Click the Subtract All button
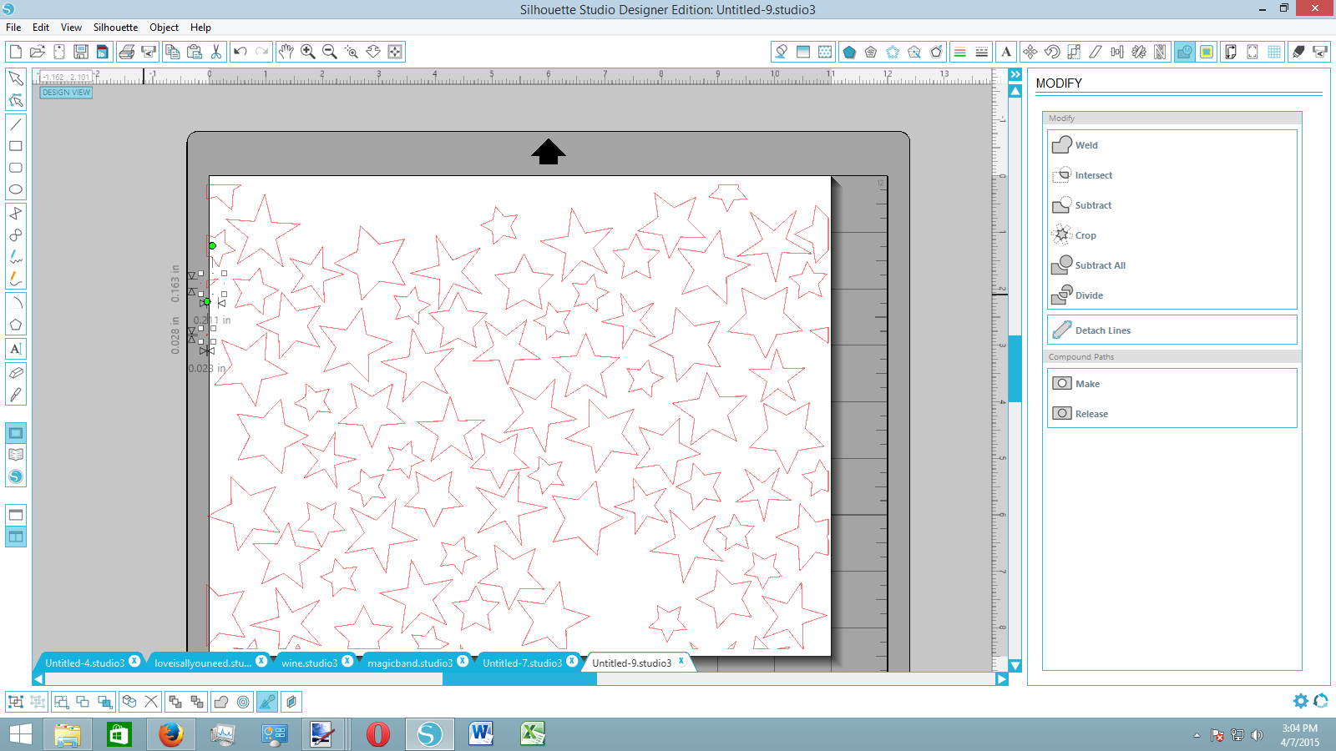Image resolution: width=1336 pixels, height=751 pixels. point(1172,265)
